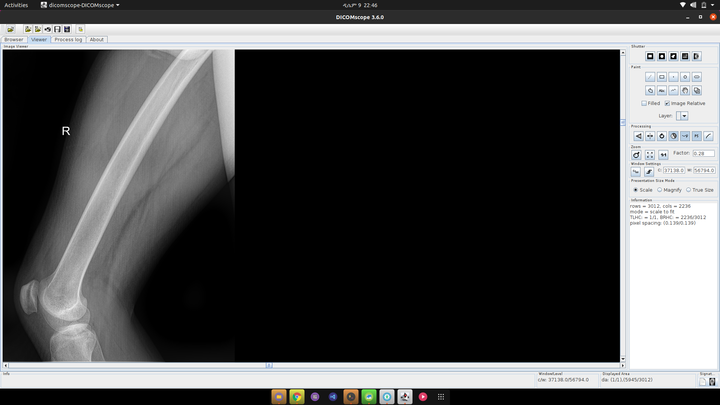The height and width of the screenshot is (405, 720).
Task: Click the flip image triangle icon
Action: [x=639, y=136]
